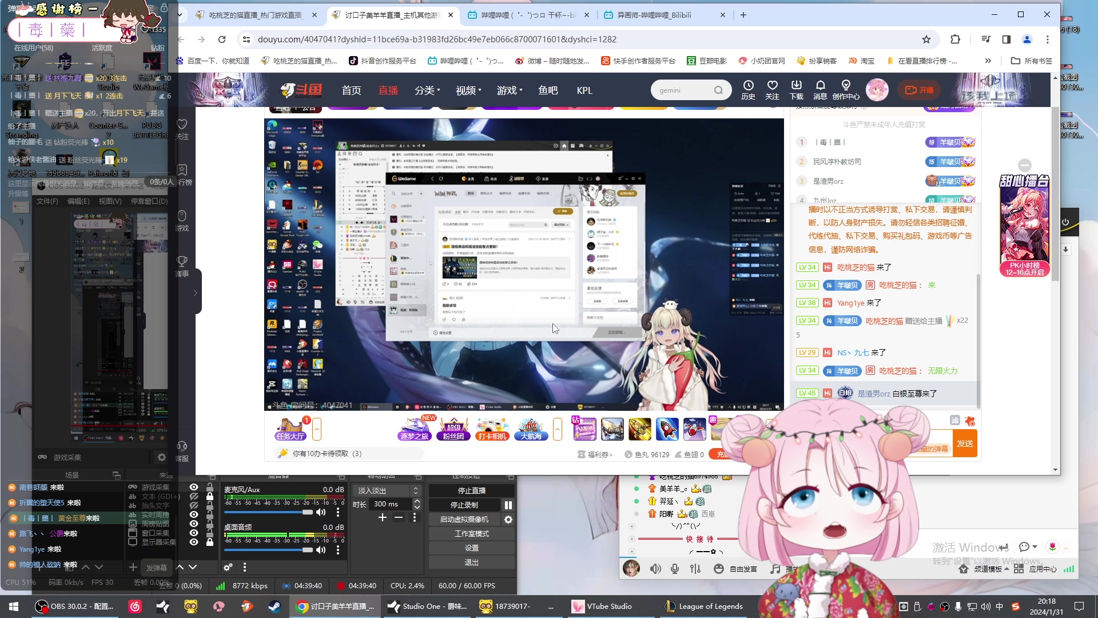This screenshot has height=618, width=1098.
Task: Open the Douyu follow (关注) heart icon
Action: click(772, 90)
